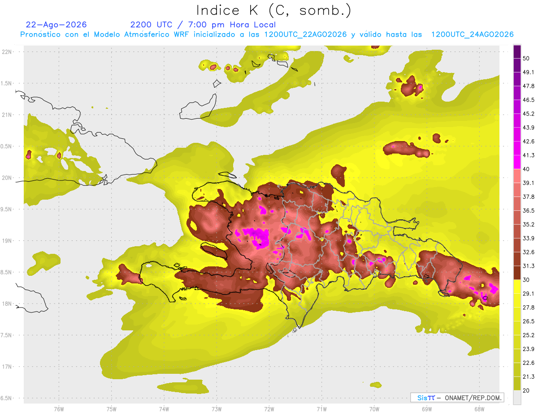Click colorbar value '39.1'
The height and width of the screenshot is (415, 538).
528,183
